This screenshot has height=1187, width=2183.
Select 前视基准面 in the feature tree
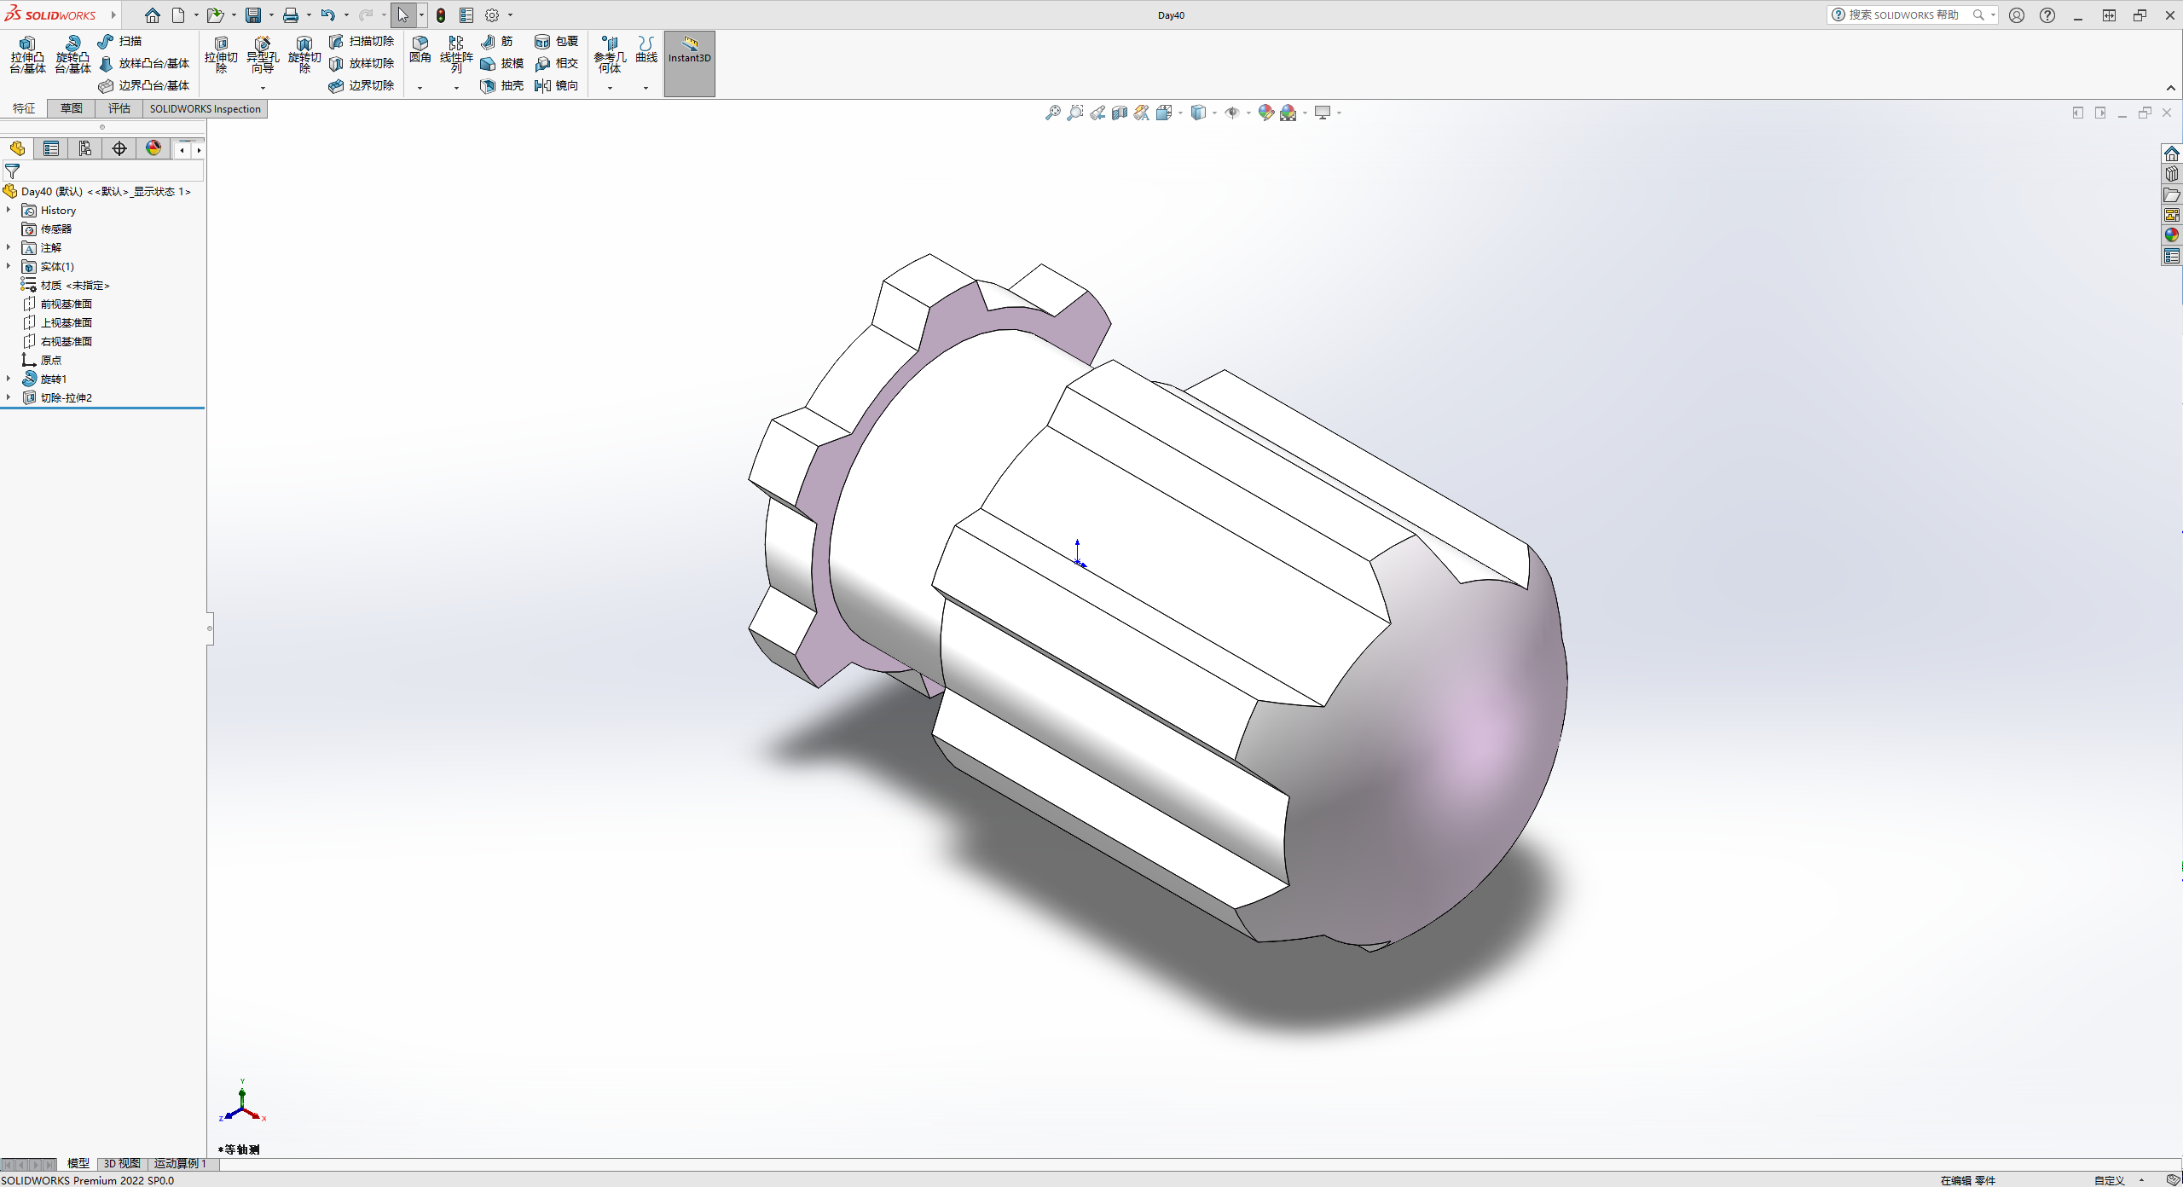pos(66,304)
